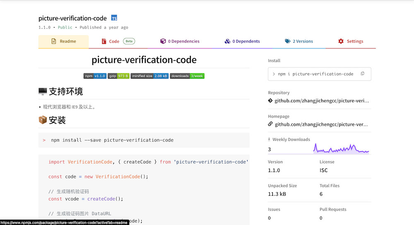Screen dimensions: 414x225
Task: Click the const code = new VerificationCode() line
Action: coord(98,177)
